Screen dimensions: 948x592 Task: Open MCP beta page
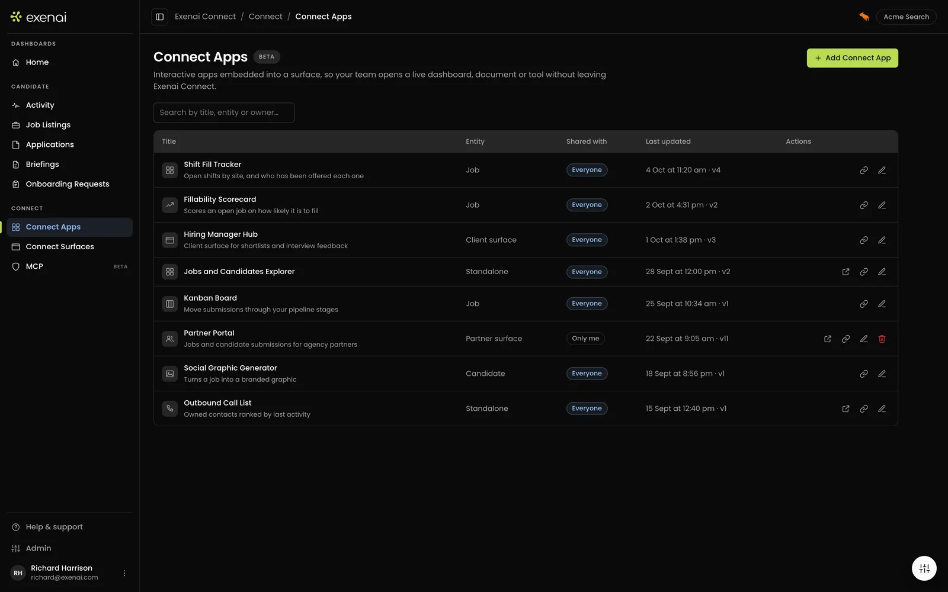70,266
